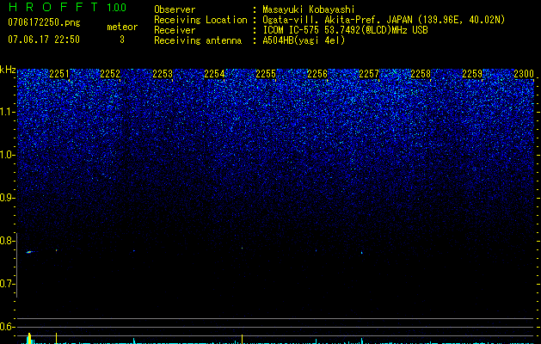
Task: Click the 2251 time marker
Action: click(59, 74)
